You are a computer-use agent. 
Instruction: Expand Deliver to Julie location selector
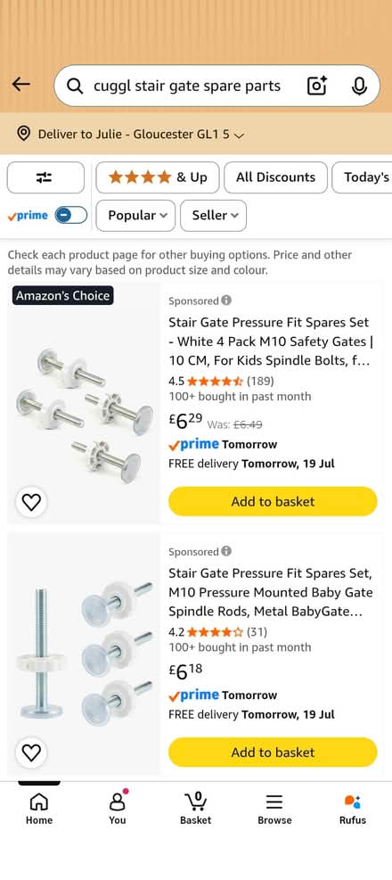pyautogui.click(x=131, y=135)
